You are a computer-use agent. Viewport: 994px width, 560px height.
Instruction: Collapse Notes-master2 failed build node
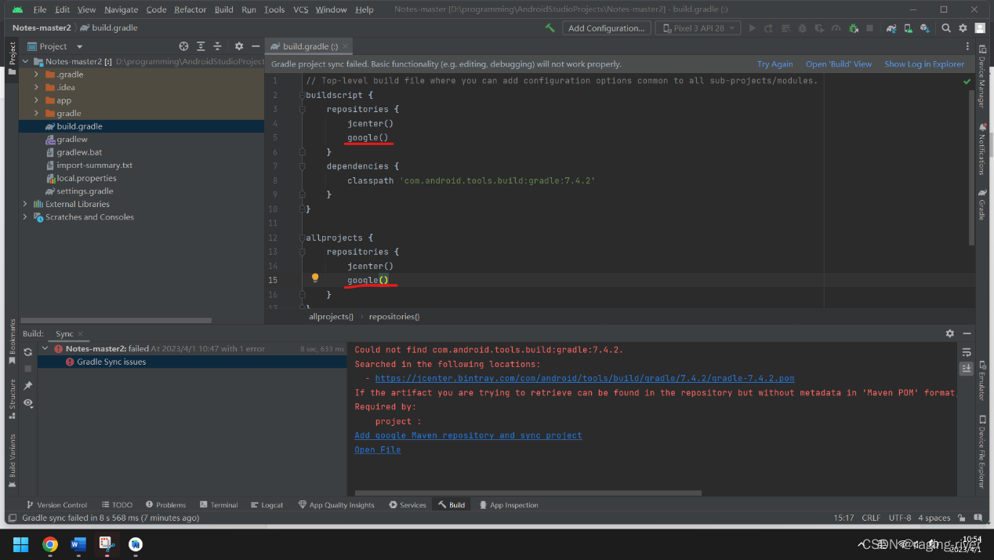point(45,348)
